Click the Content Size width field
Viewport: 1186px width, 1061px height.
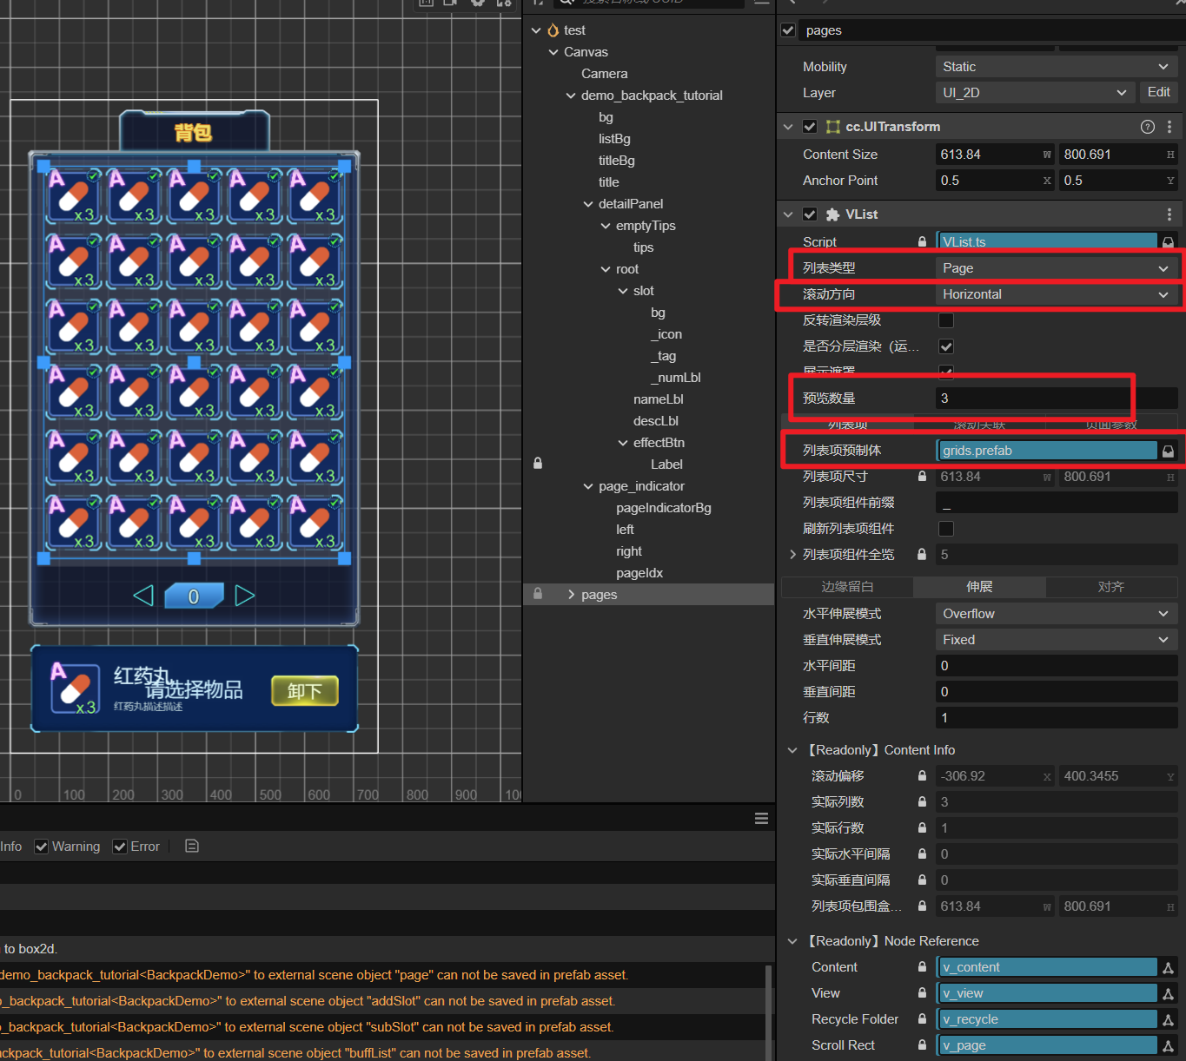pos(994,155)
